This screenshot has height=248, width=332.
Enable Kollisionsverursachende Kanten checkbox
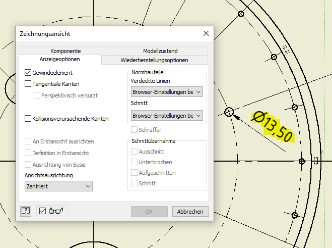click(28, 119)
